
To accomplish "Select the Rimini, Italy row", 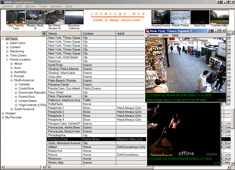I will tap(97, 163).
